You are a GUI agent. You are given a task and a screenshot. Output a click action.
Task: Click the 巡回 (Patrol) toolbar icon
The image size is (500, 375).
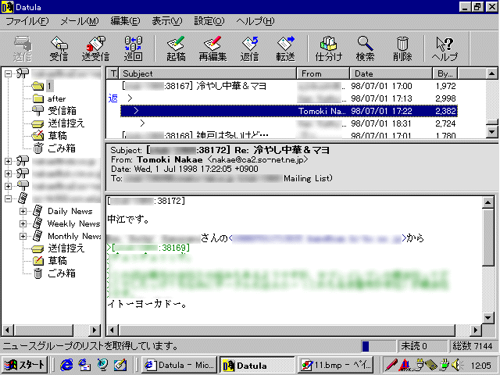pyautogui.click(x=134, y=48)
